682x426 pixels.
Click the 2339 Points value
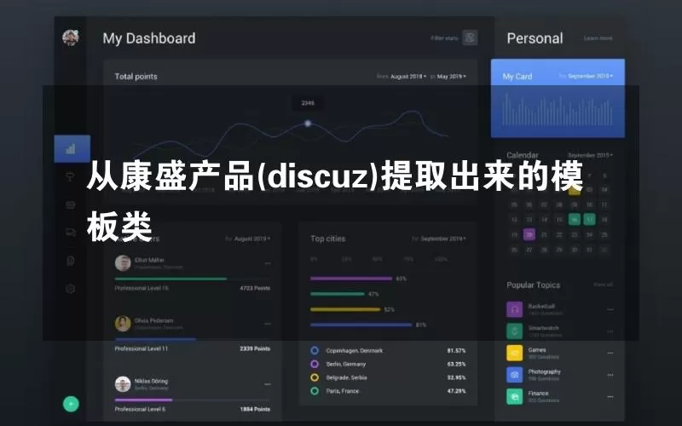pyautogui.click(x=255, y=348)
